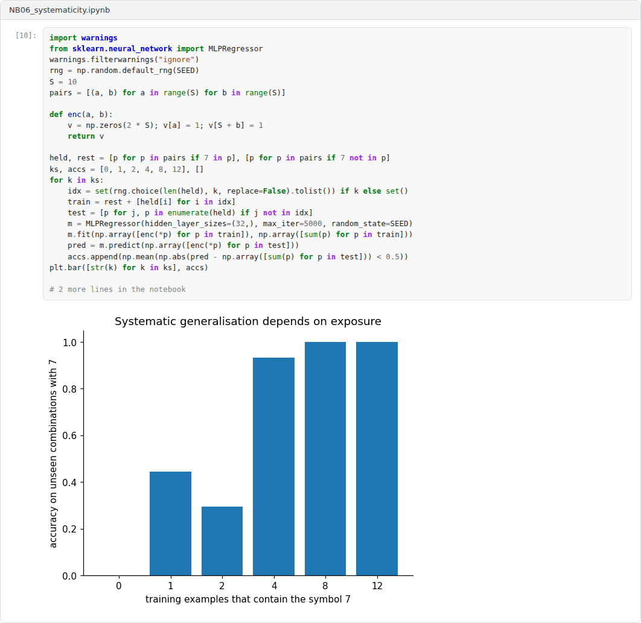
Task: Click the y-axis tick label '0.6'
Action: [x=69, y=436]
